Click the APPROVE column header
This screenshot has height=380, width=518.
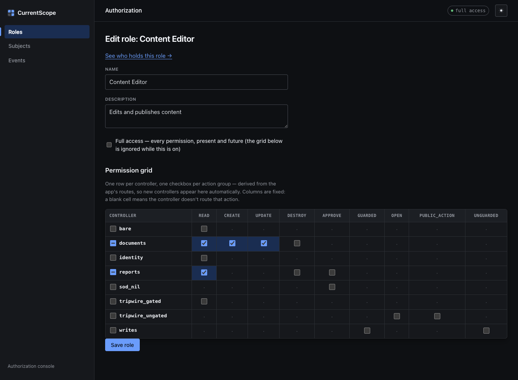click(332, 215)
